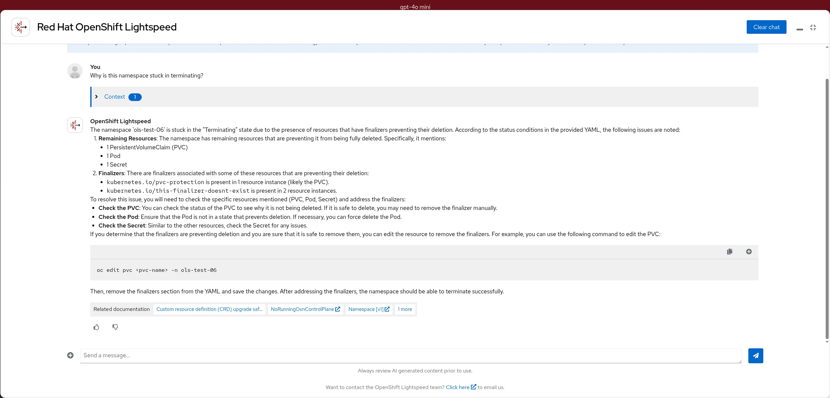
Task: Open NoRunningOvnControlPlane documentation link
Action: point(305,309)
